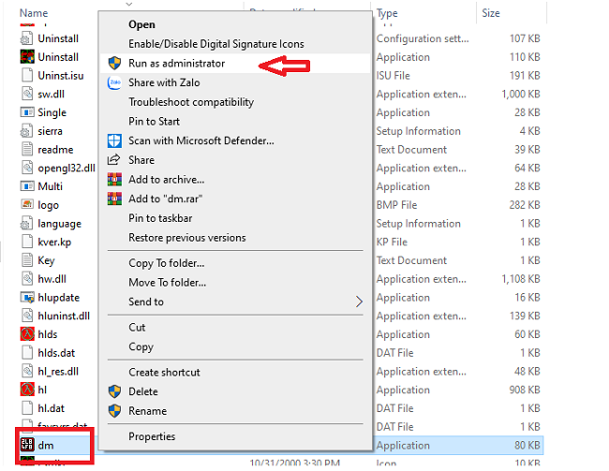Choose Restore previous versions
This screenshot has width=609, height=471.
click(235, 238)
